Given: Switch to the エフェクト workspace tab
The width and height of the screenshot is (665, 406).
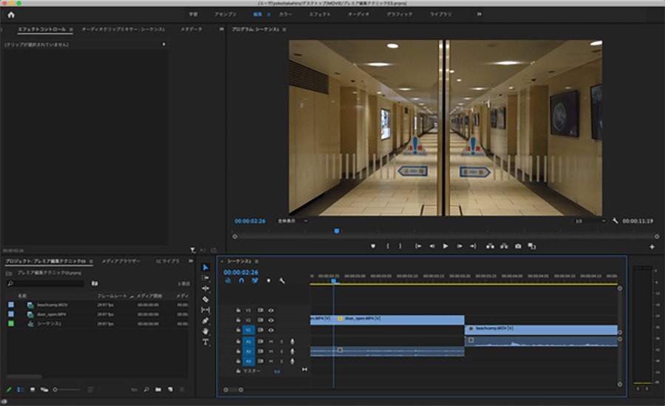Looking at the screenshot, I should tap(320, 14).
